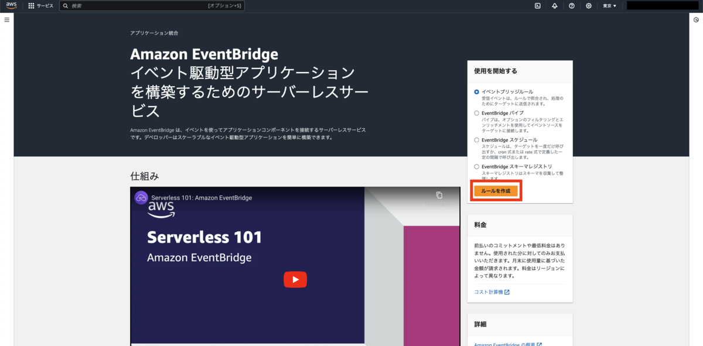Select the イベントブリッジルール radio option
This screenshot has width=703, height=346.
[x=476, y=92]
